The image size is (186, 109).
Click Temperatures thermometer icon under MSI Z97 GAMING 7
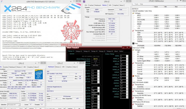[134, 31]
